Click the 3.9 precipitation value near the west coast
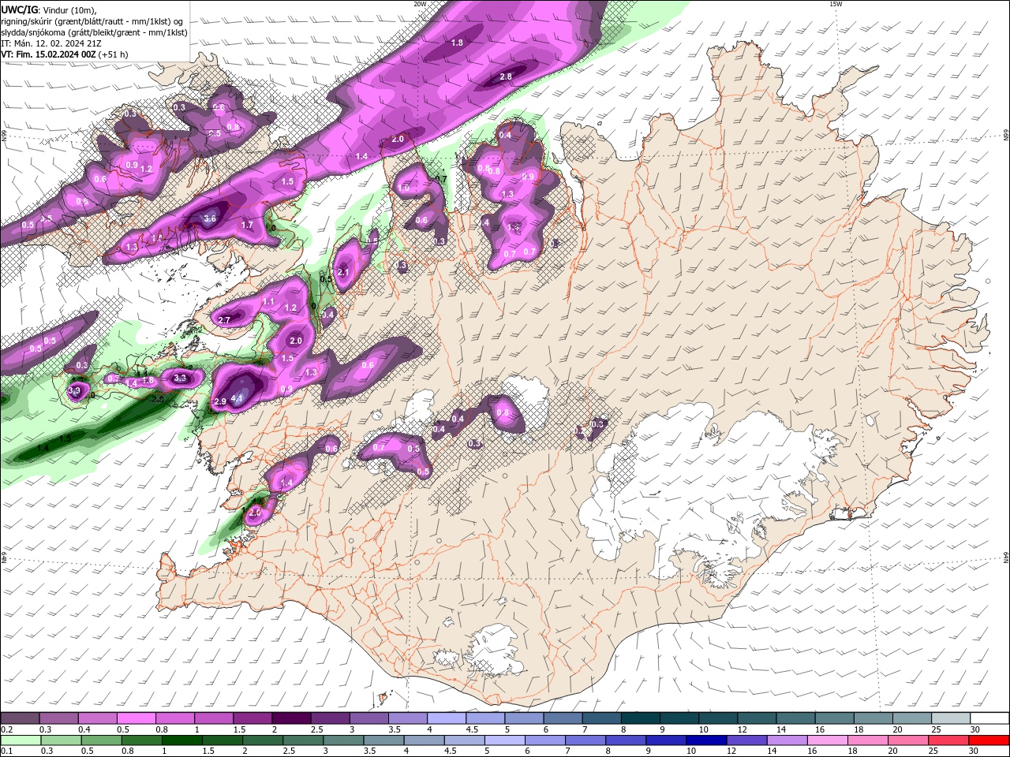Viewport: 1010px width, 757px height. coord(74,390)
